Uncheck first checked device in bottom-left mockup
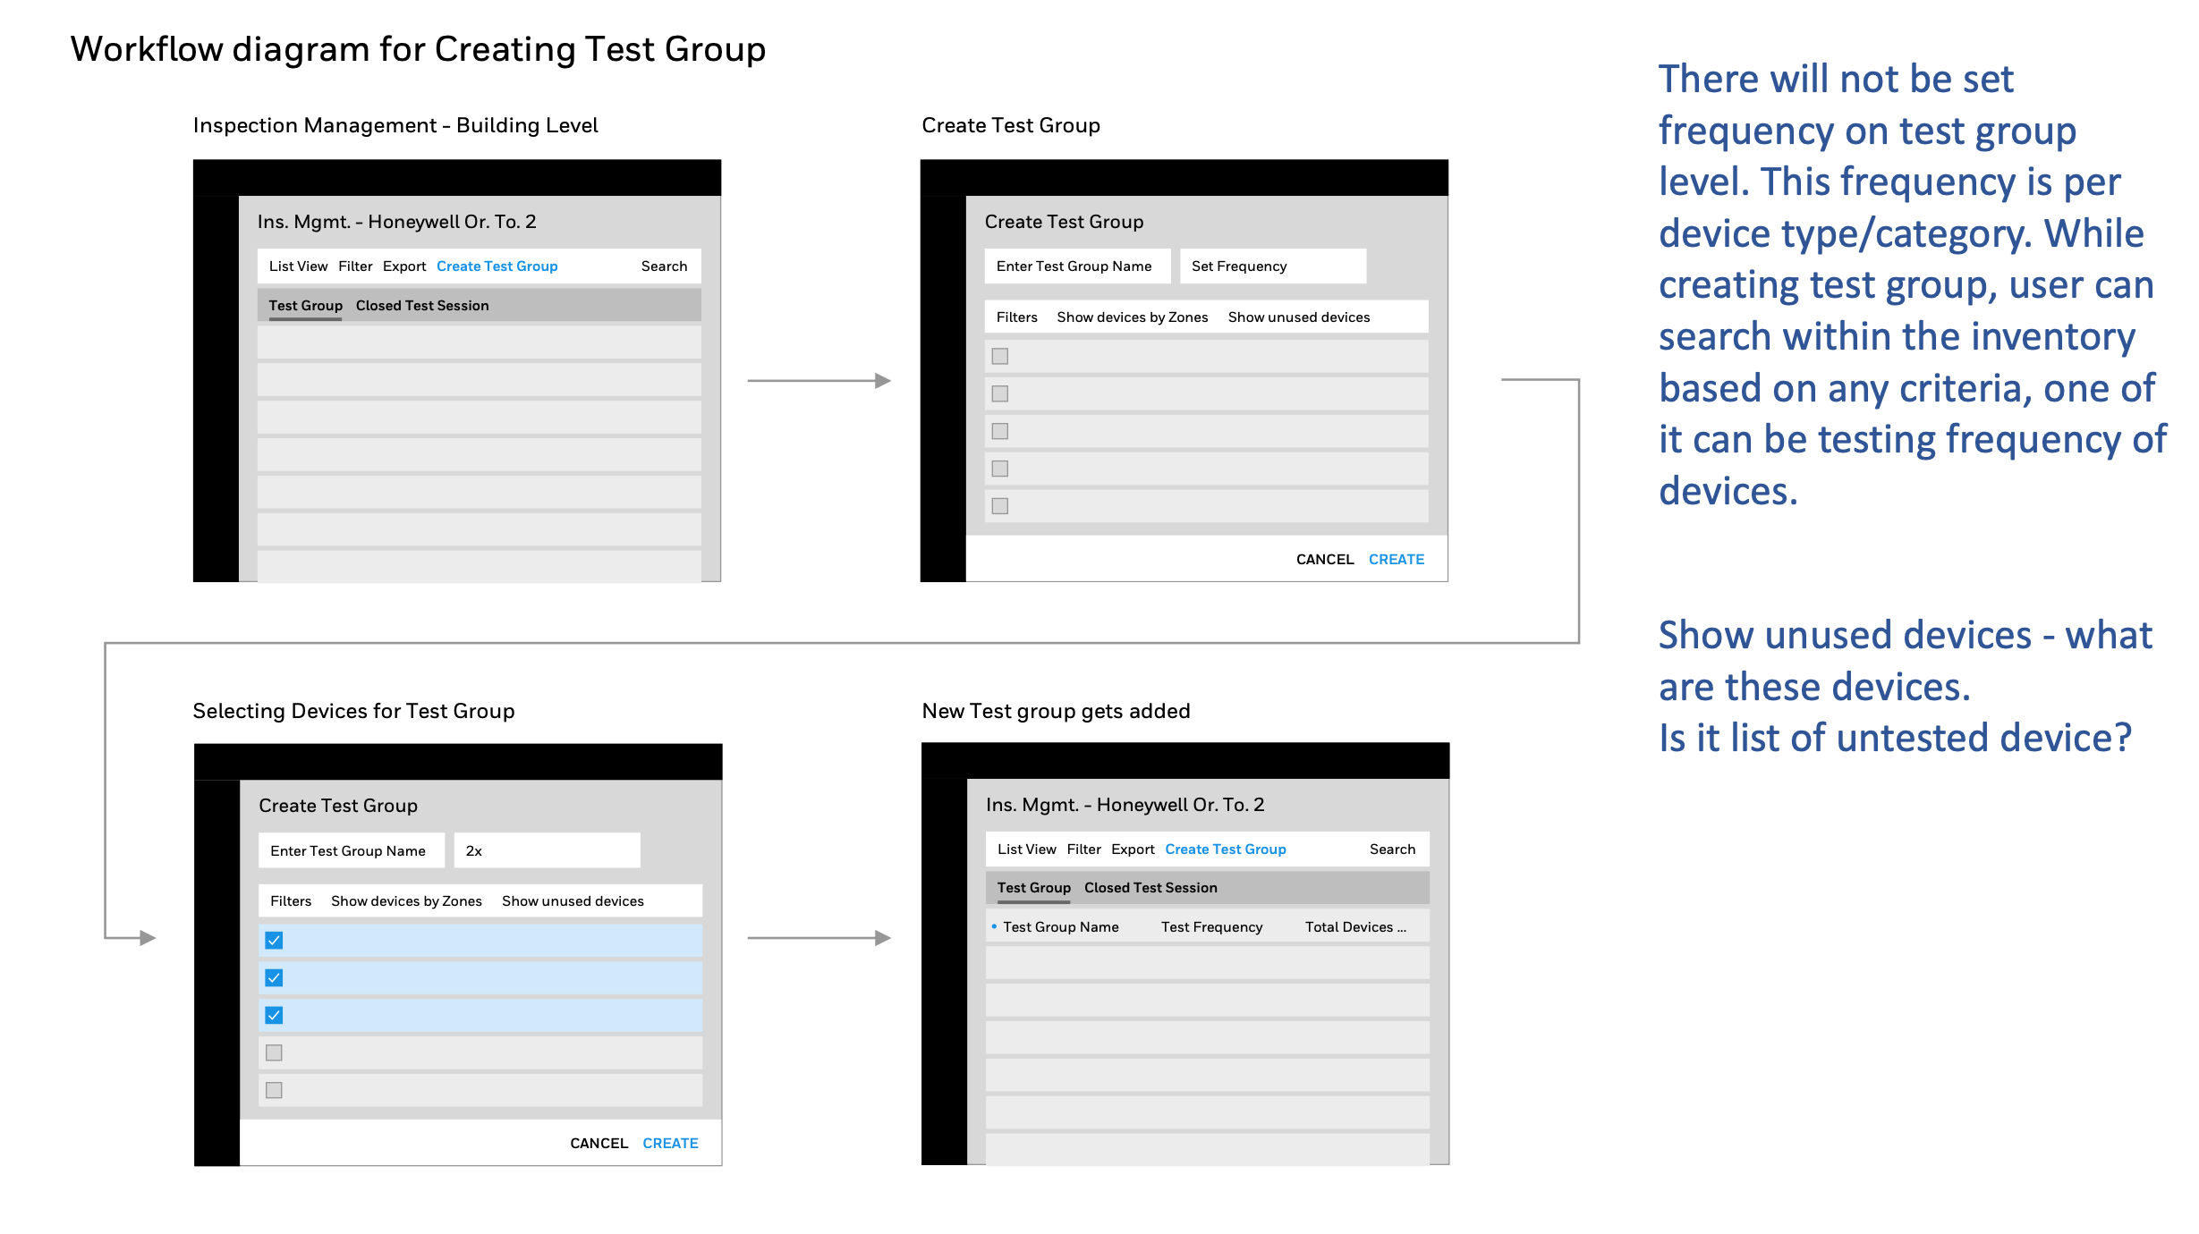This screenshot has width=2199, height=1234. coord(275,941)
